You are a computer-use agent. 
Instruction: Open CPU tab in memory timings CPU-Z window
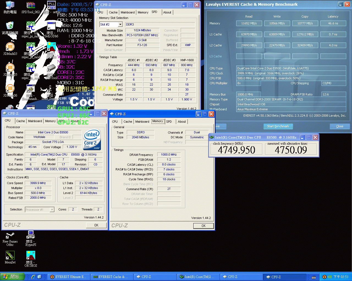[115, 122]
